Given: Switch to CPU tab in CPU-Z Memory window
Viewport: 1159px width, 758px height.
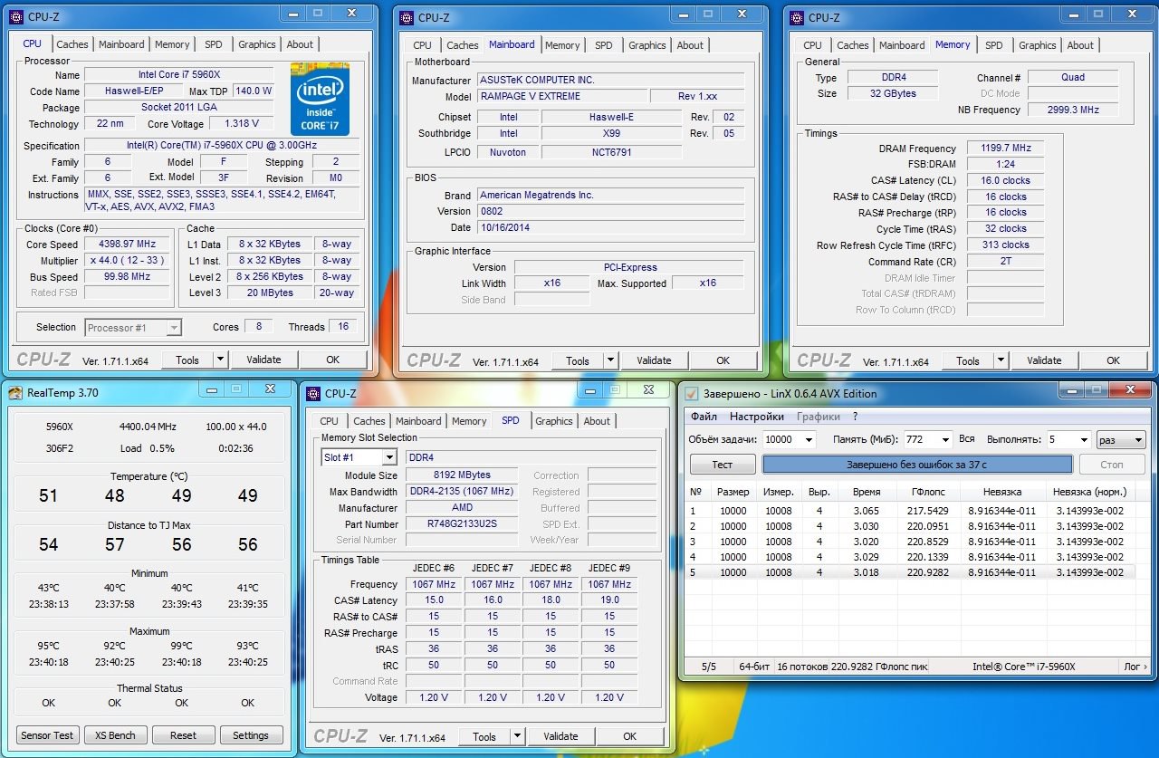Looking at the screenshot, I should 813,45.
